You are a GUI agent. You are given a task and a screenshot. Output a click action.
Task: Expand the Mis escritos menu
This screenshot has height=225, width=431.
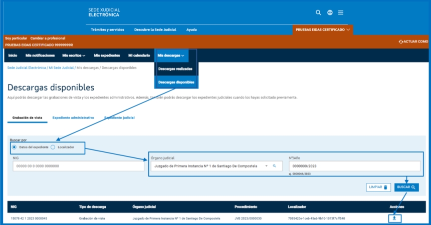(x=74, y=55)
